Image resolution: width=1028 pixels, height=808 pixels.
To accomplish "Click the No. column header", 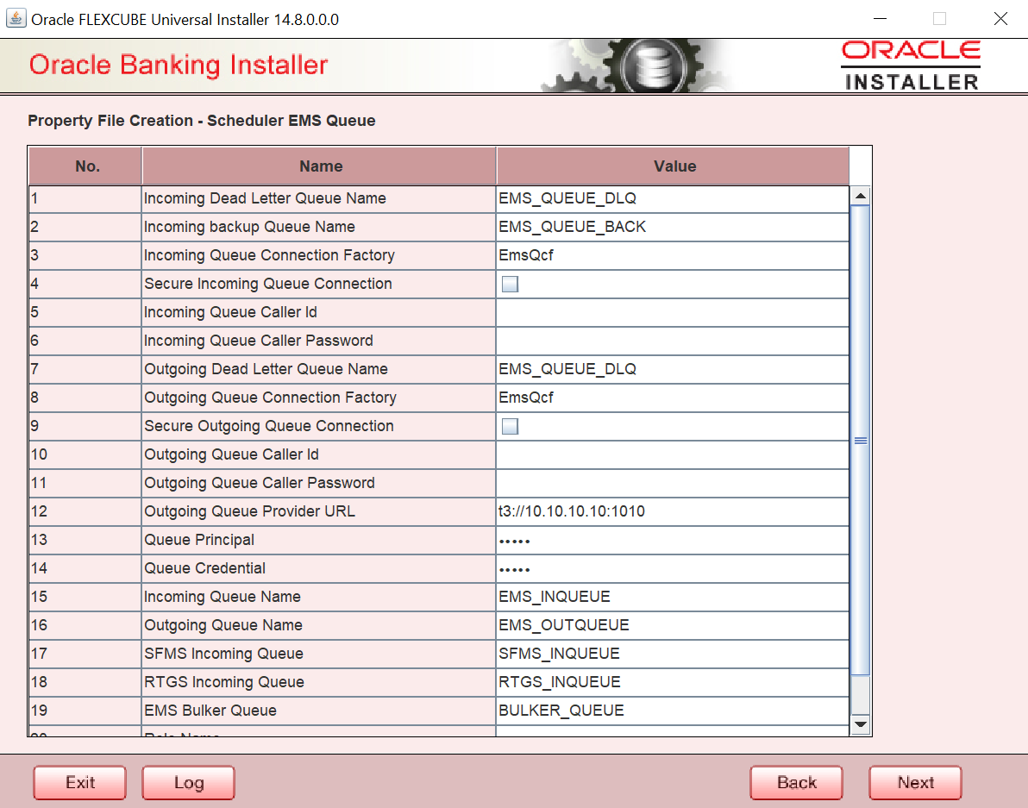I will coord(85,166).
